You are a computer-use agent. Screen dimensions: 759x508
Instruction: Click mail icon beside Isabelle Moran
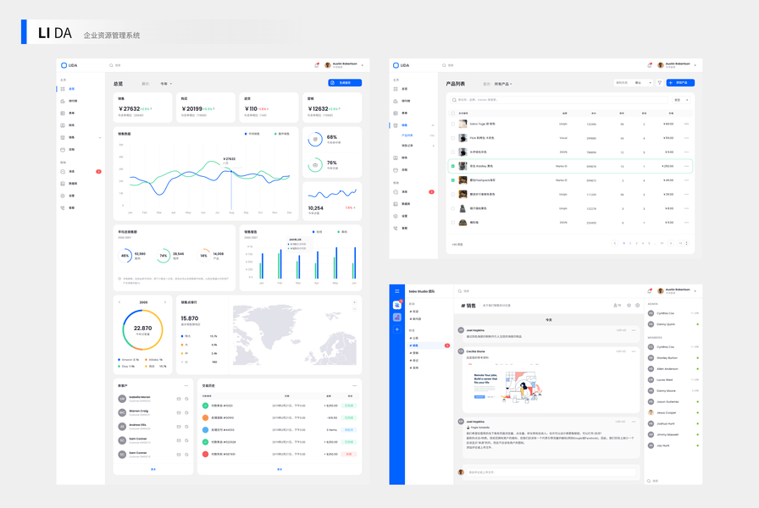[x=179, y=399]
